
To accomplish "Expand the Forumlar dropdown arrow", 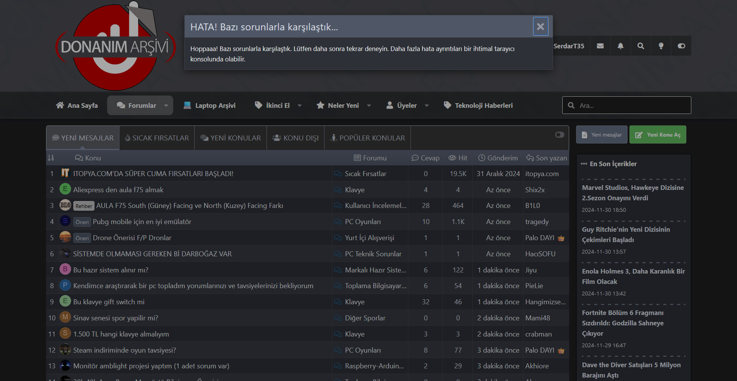I will pyautogui.click(x=166, y=106).
